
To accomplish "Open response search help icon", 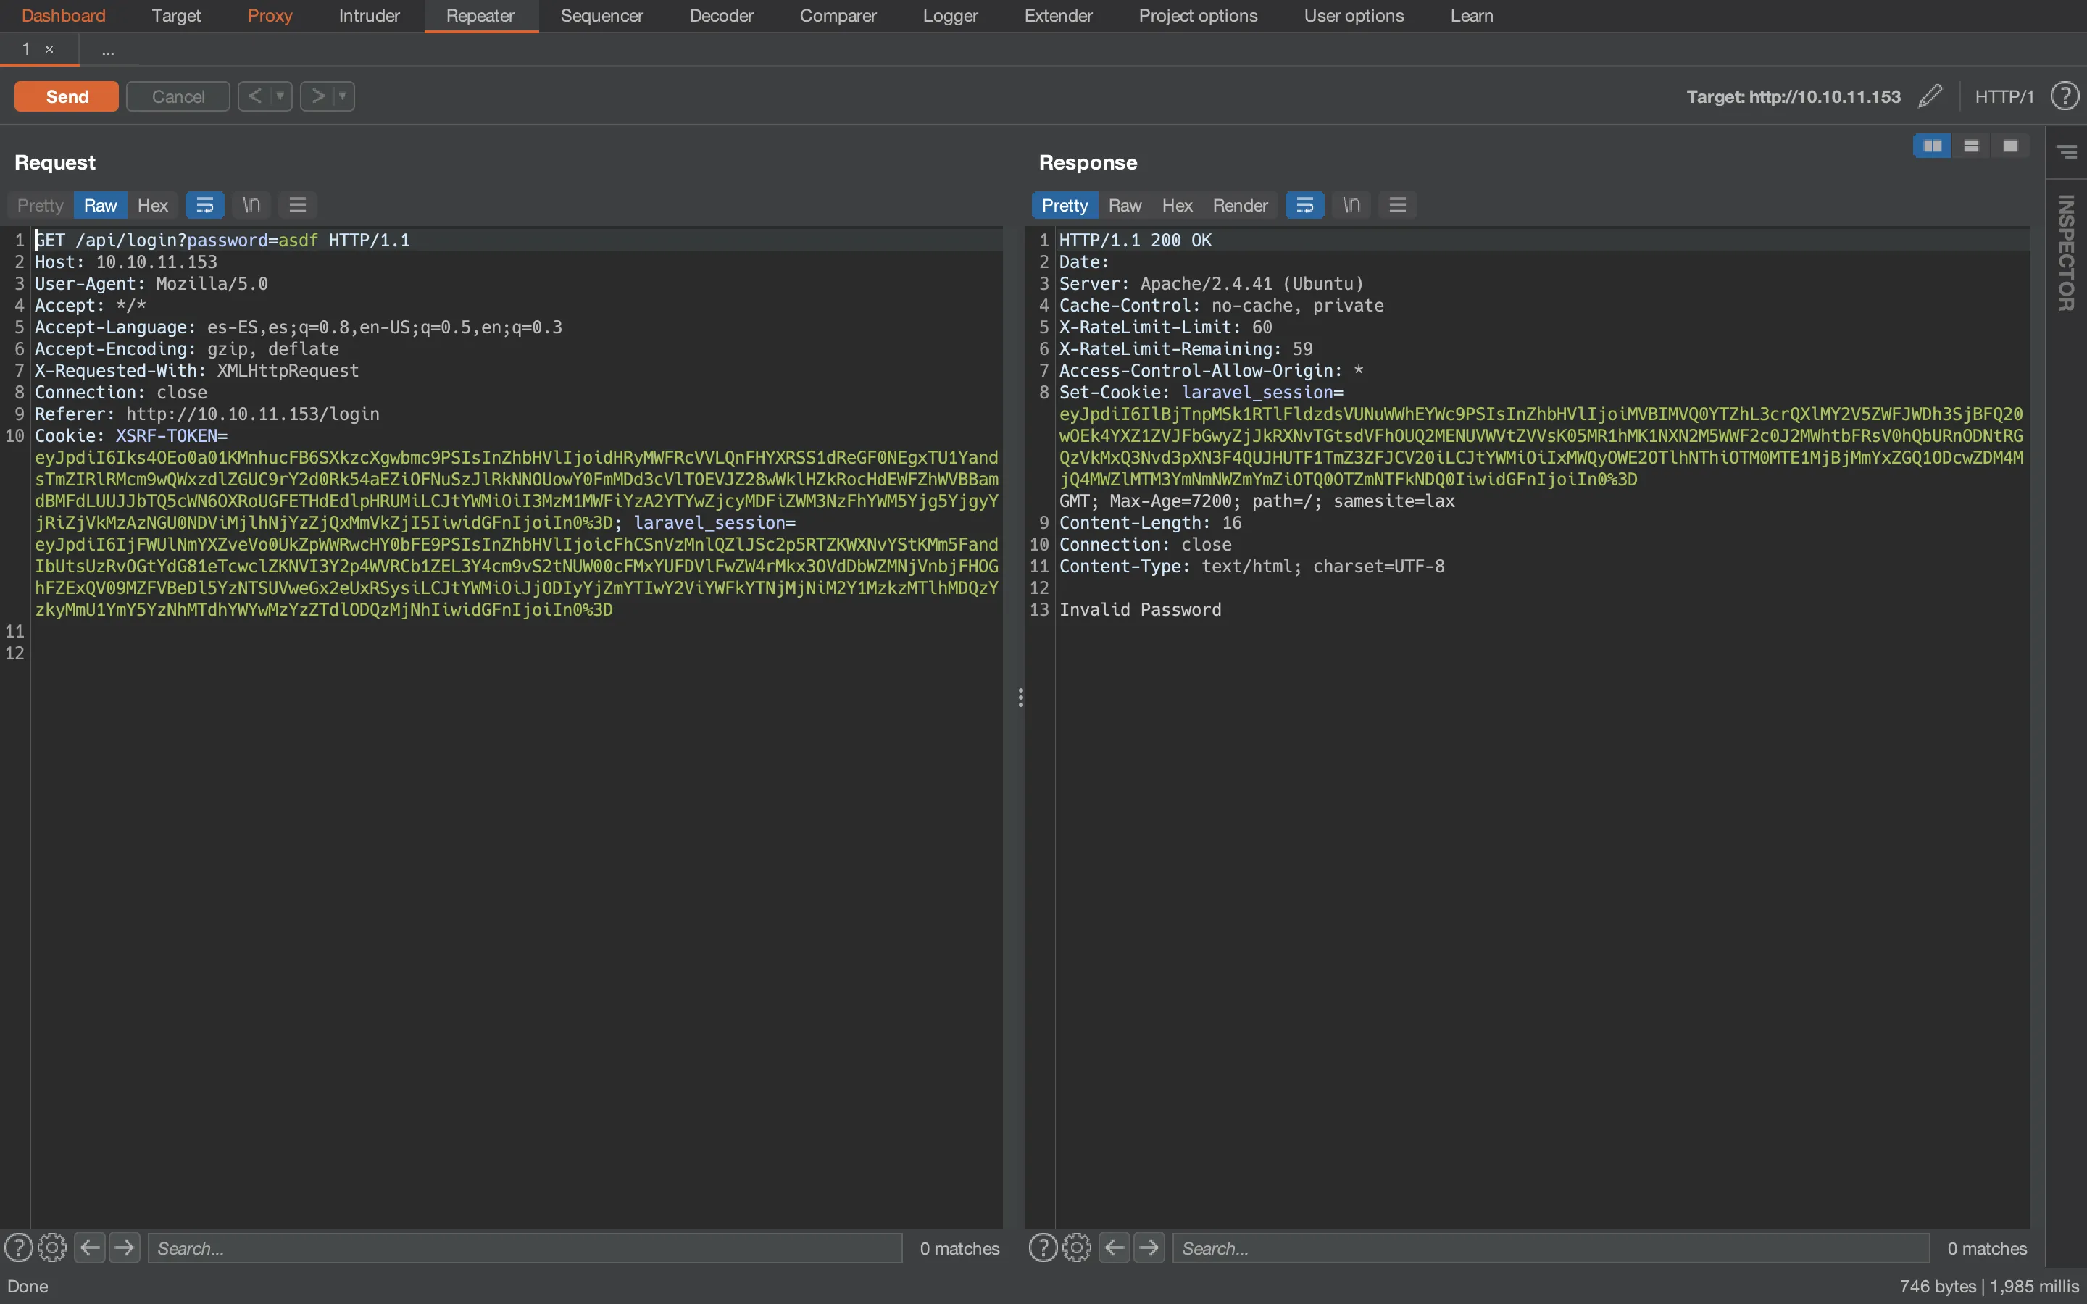I will (1043, 1247).
